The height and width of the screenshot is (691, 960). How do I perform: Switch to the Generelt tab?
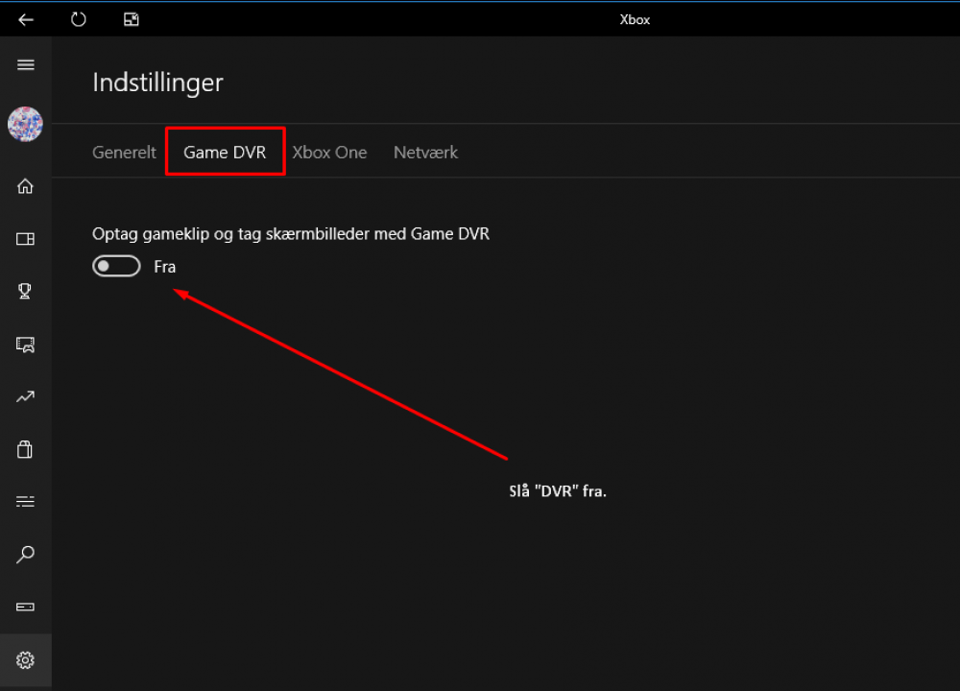124,153
